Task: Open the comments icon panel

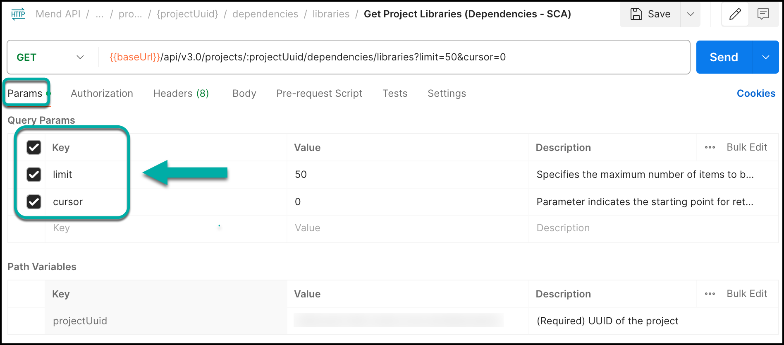Action: 763,14
